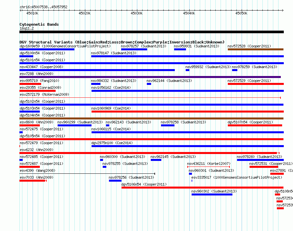
Task: Click dgv5101n54 (Cooper2011) label
Action: (42, 60)
